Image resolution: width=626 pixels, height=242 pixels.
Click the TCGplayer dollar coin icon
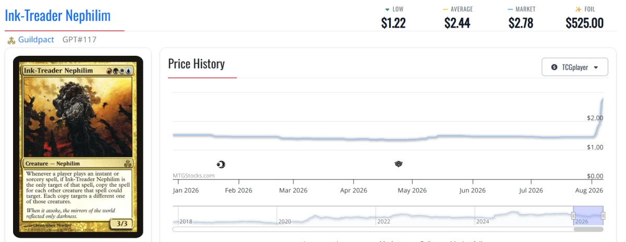tap(554, 67)
